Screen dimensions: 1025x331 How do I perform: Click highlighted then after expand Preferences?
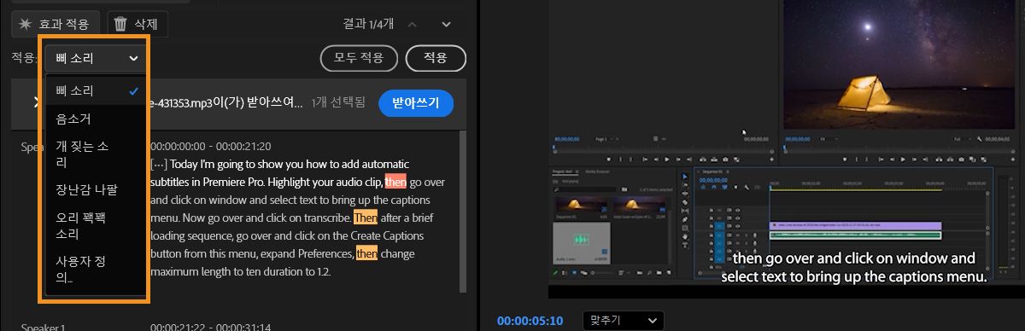(x=366, y=253)
